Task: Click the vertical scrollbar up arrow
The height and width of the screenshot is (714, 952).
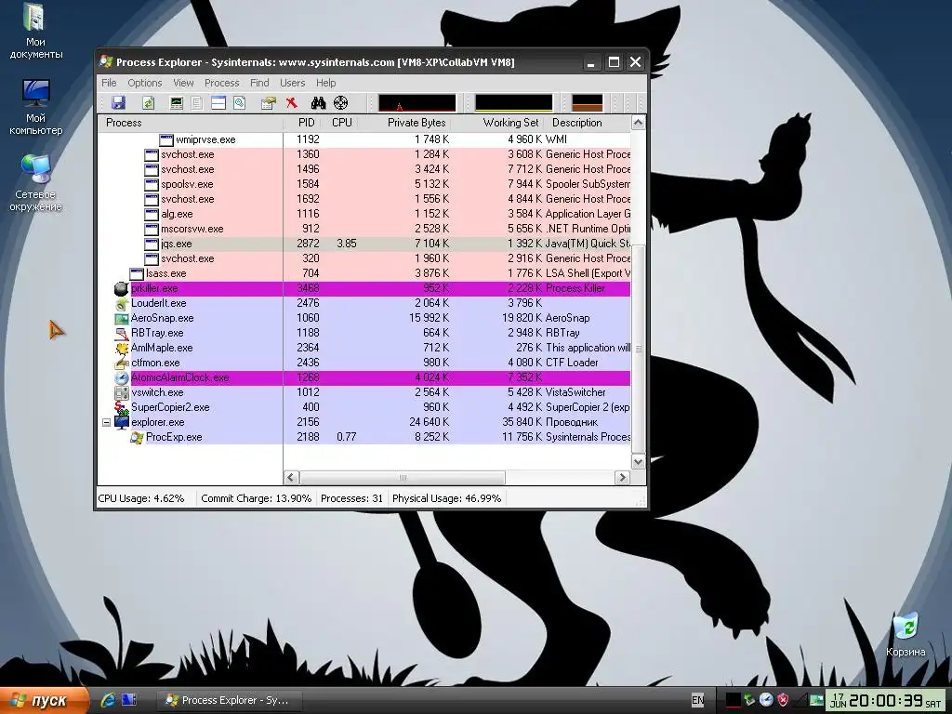Action: pos(638,123)
